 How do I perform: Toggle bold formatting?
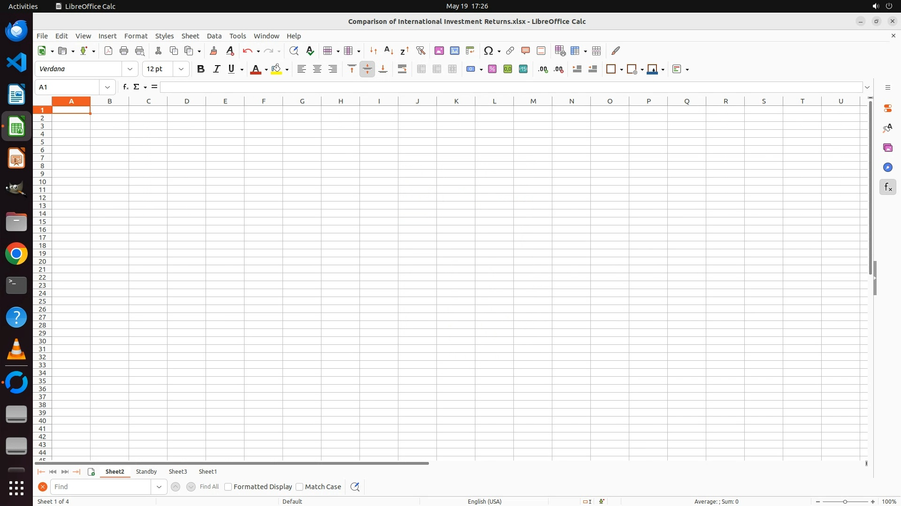[x=201, y=69]
